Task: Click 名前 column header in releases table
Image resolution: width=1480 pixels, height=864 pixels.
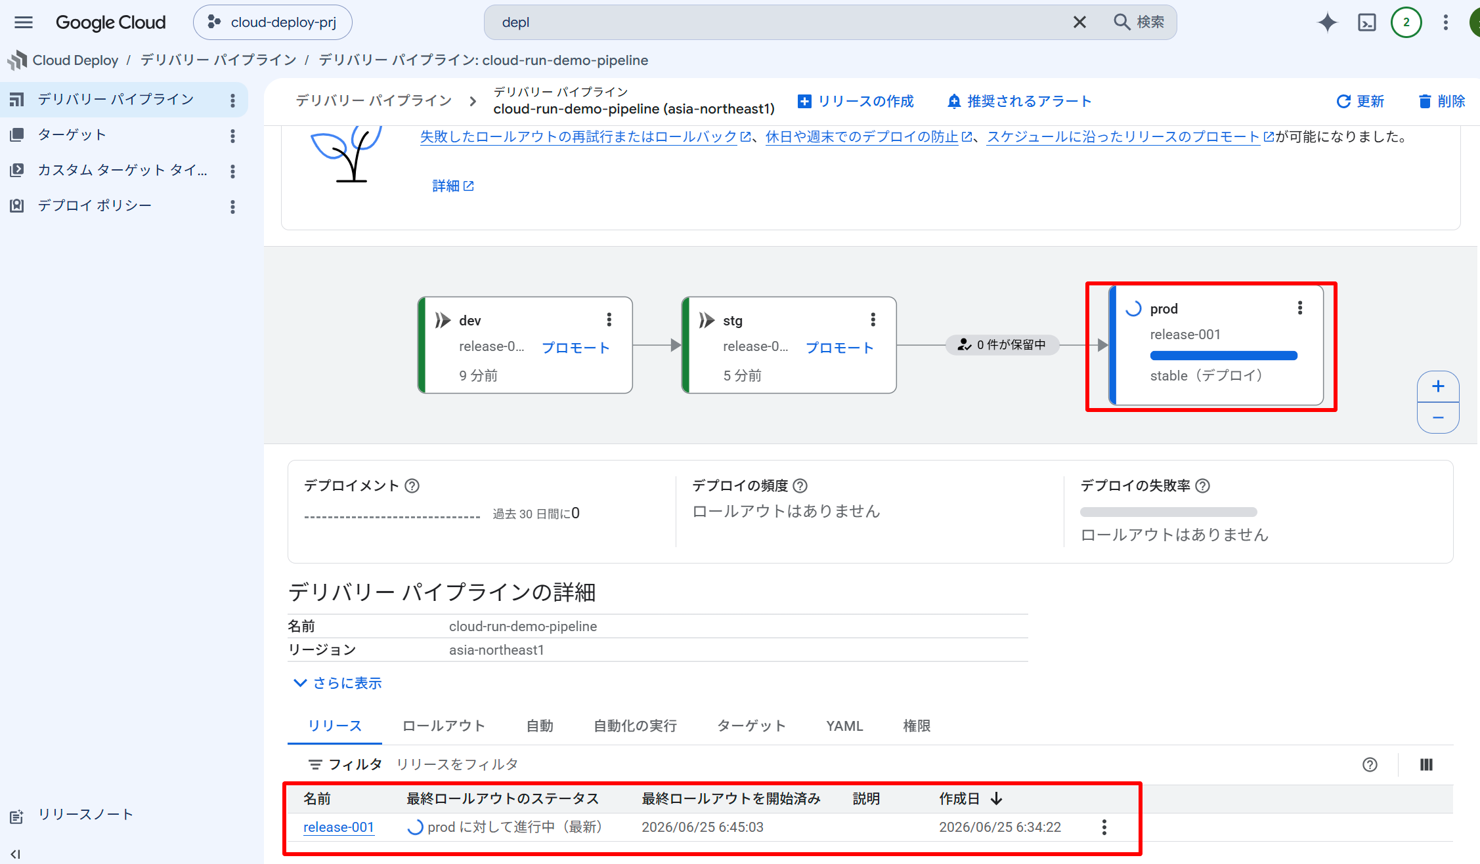Action: point(317,798)
